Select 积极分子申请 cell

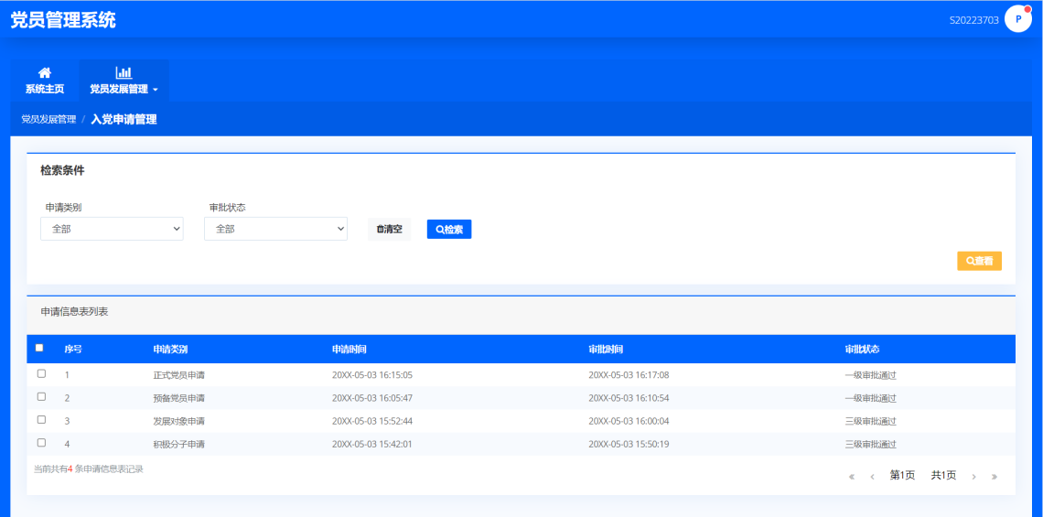179,444
